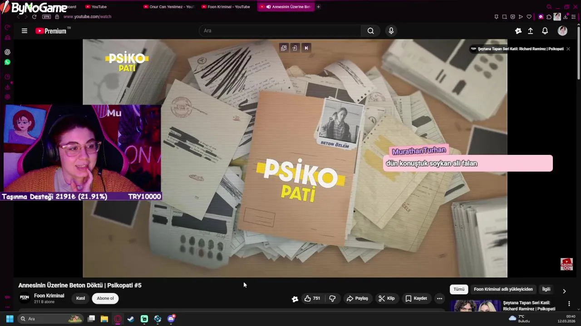
Task: Open the Windows Start button
Action: pos(10,319)
